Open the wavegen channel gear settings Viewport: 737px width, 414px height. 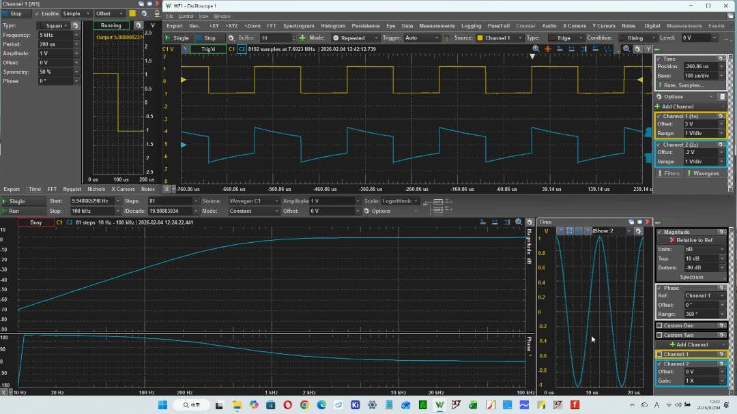coord(144,14)
